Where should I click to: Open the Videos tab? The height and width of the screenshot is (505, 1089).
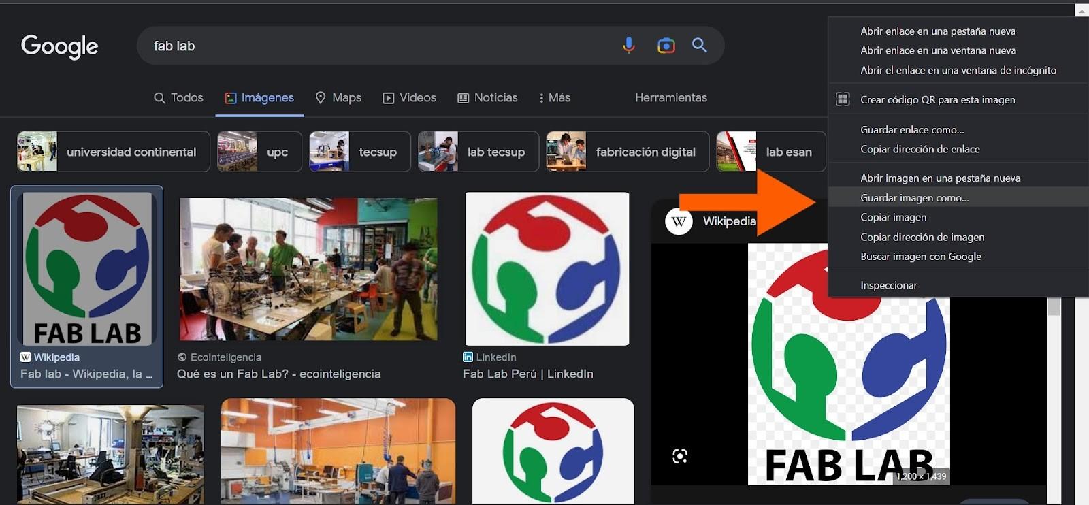409,98
